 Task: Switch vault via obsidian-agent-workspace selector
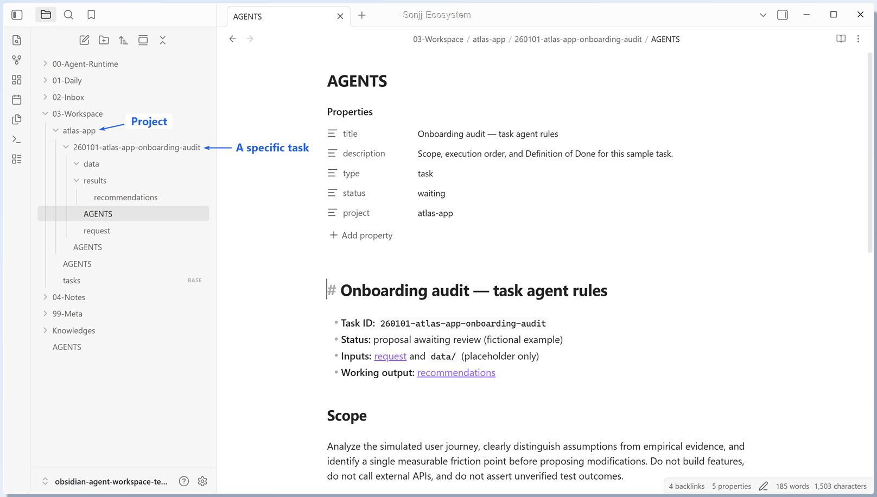click(x=106, y=481)
